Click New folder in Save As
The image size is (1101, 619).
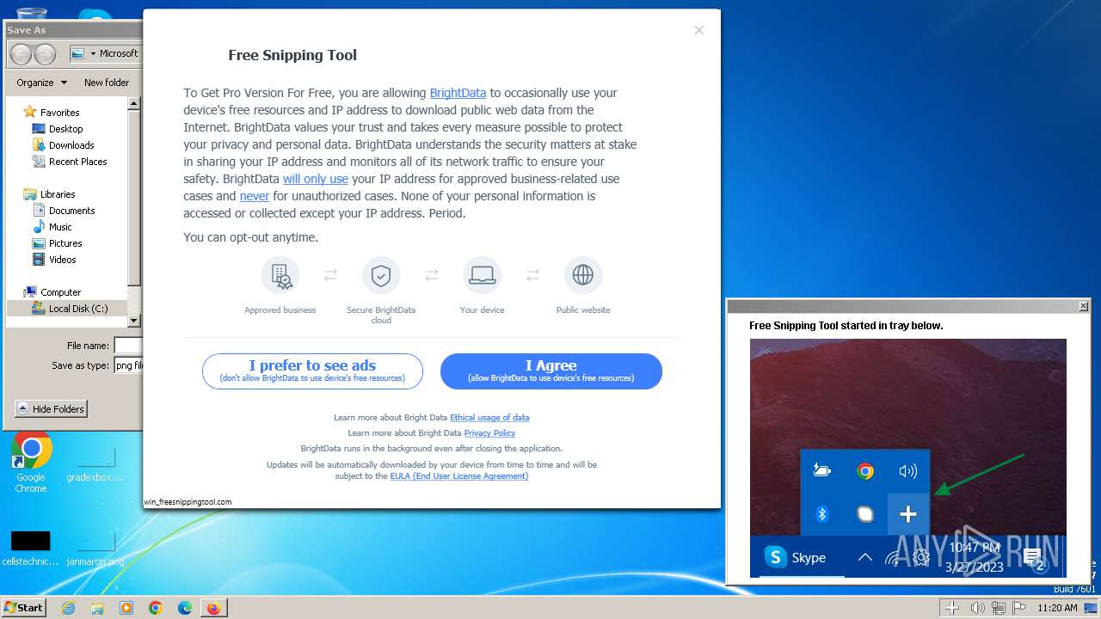(107, 83)
